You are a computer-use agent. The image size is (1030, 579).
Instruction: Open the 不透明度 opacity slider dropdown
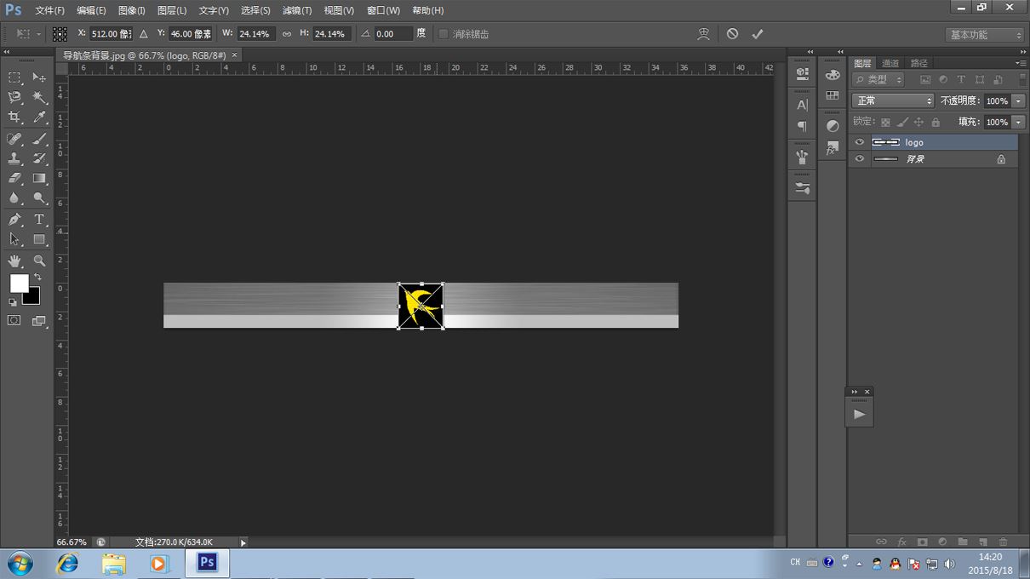[1019, 100]
